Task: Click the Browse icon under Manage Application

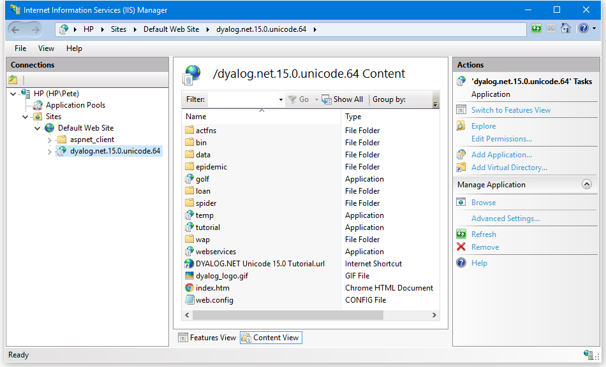Action: 461,203
